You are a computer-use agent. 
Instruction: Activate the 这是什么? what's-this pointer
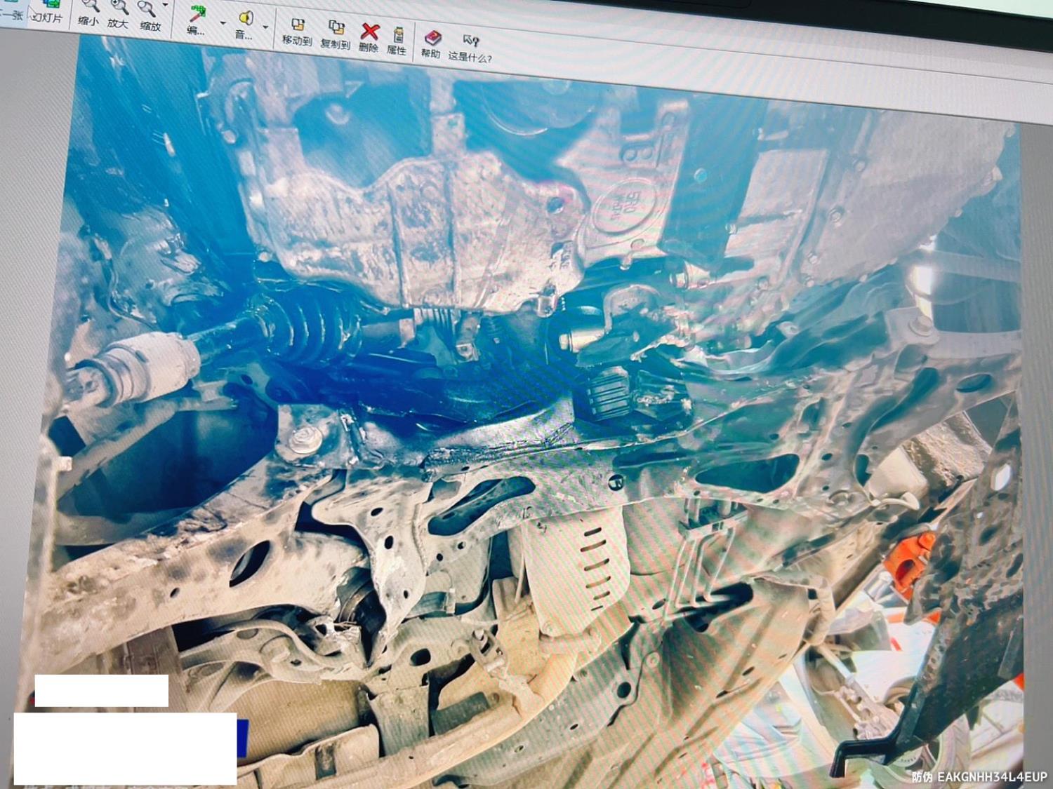point(470,42)
